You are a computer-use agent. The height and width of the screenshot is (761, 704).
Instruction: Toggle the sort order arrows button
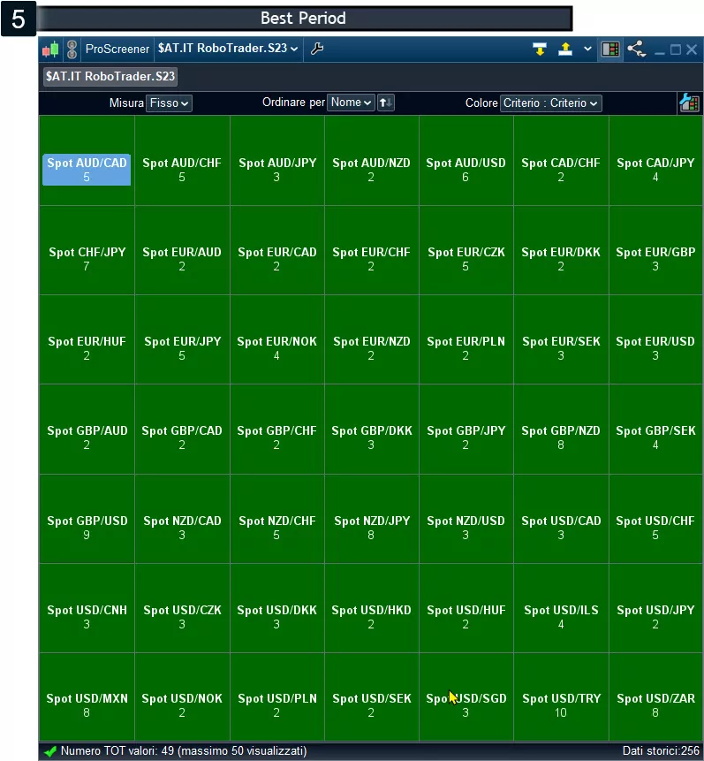386,103
